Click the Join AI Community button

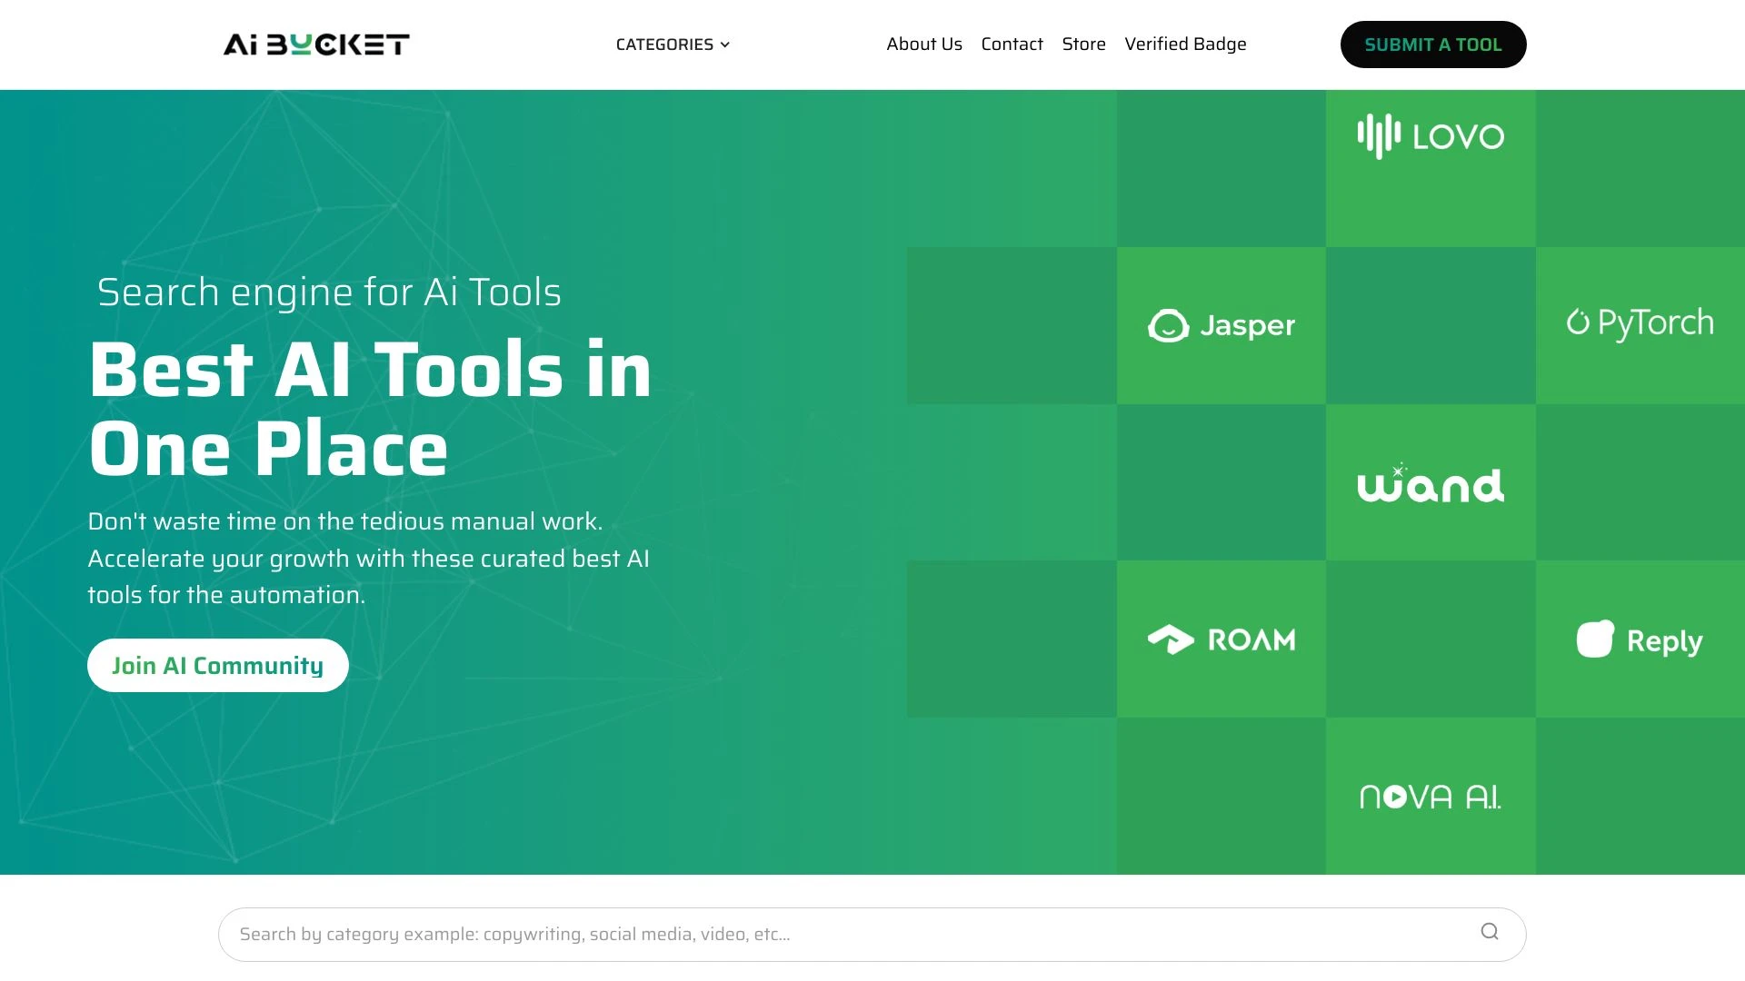click(217, 665)
